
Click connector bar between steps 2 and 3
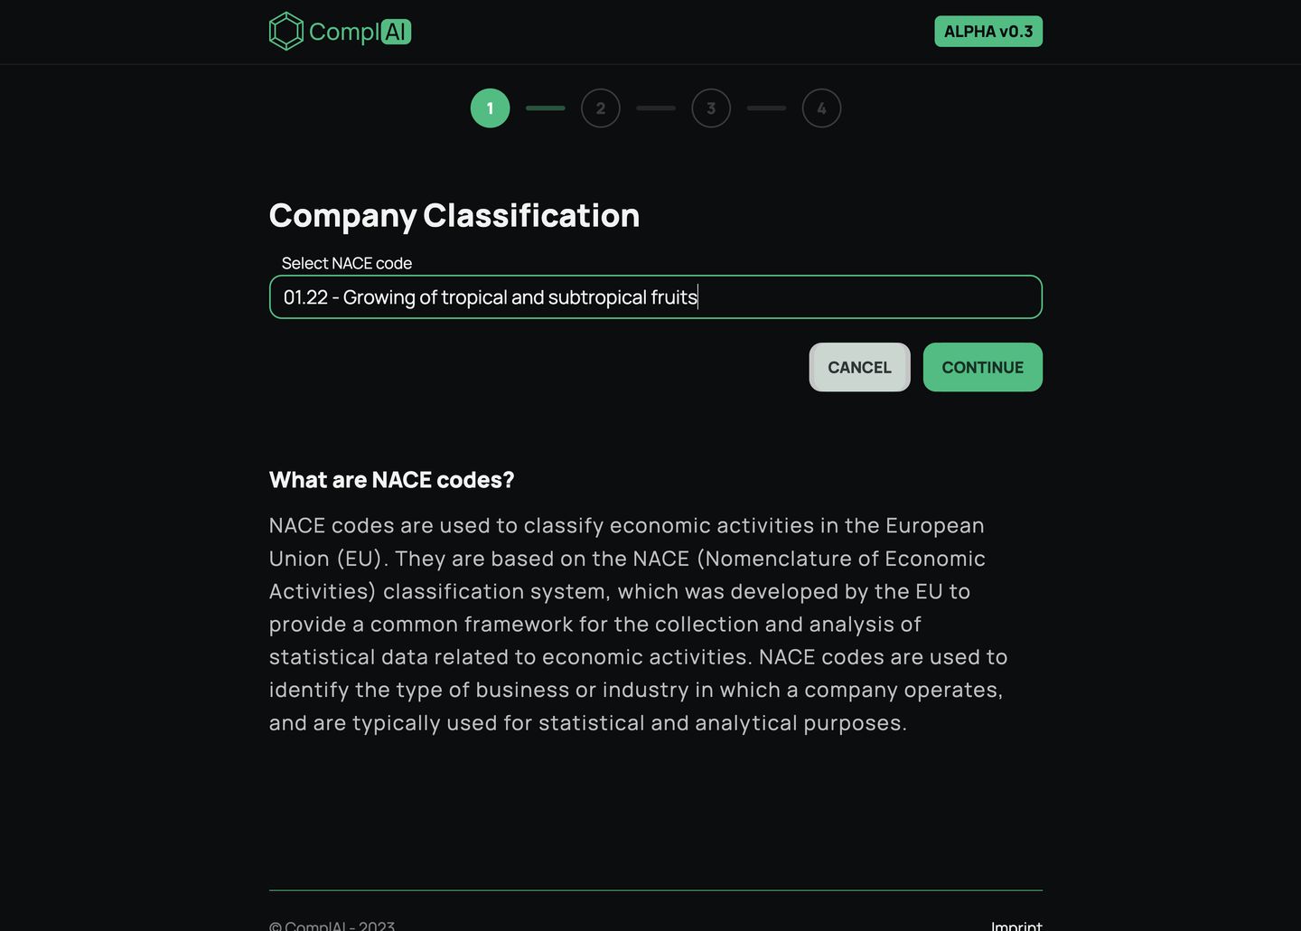coord(656,108)
